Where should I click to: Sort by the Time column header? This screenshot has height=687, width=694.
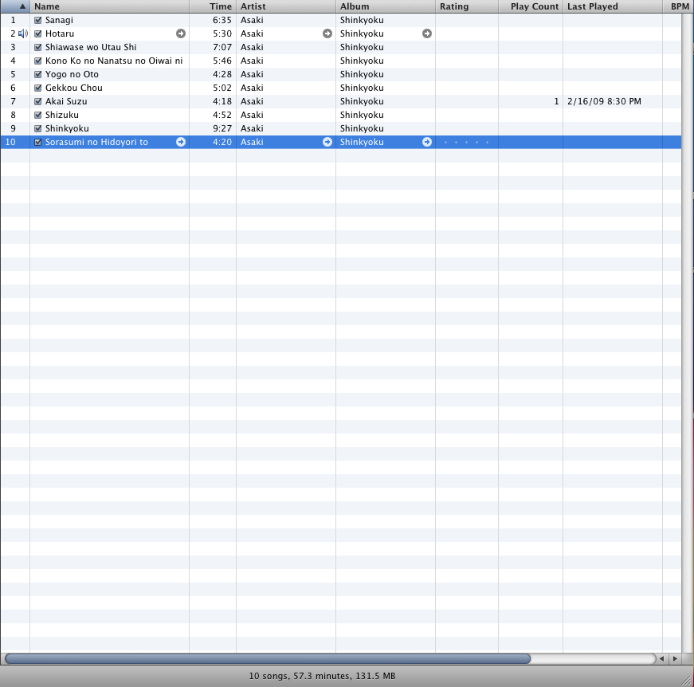click(213, 6)
